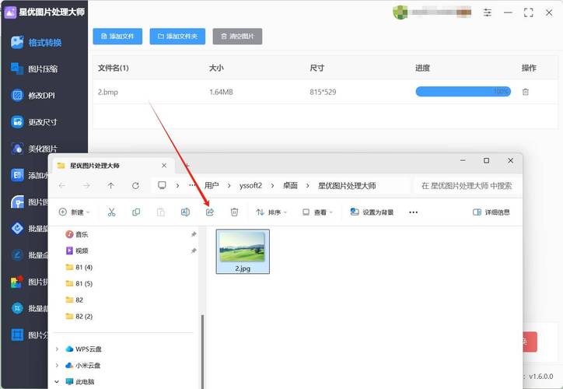Click the progress bar of 2.bmp

(x=463, y=92)
